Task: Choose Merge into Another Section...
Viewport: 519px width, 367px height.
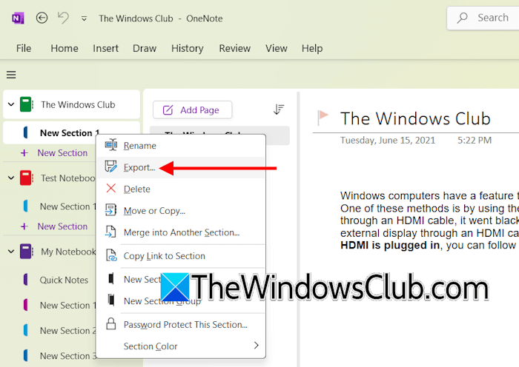Action: tap(181, 232)
